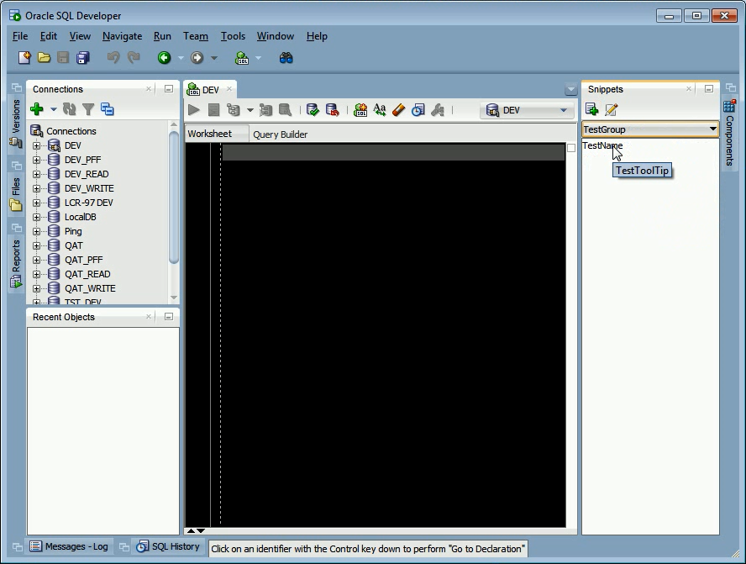This screenshot has width=746, height=564.
Task: Click the Rollback icon with red arrow
Action: tap(332, 110)
